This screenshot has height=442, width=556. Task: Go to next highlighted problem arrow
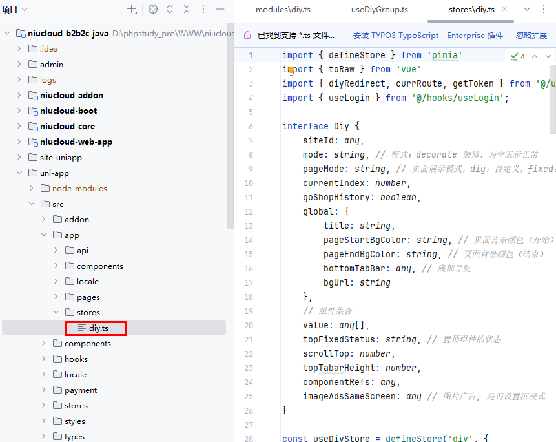click(x=548, y=56)
